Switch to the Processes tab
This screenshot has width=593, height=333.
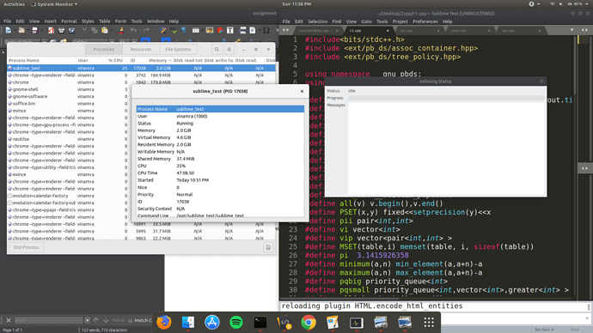point(103,50)
